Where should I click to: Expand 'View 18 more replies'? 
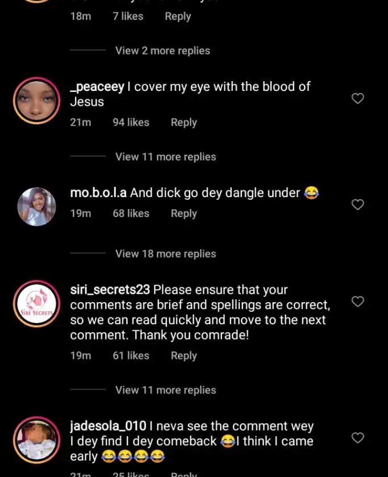pyautogui.click(x=165, y=254)
